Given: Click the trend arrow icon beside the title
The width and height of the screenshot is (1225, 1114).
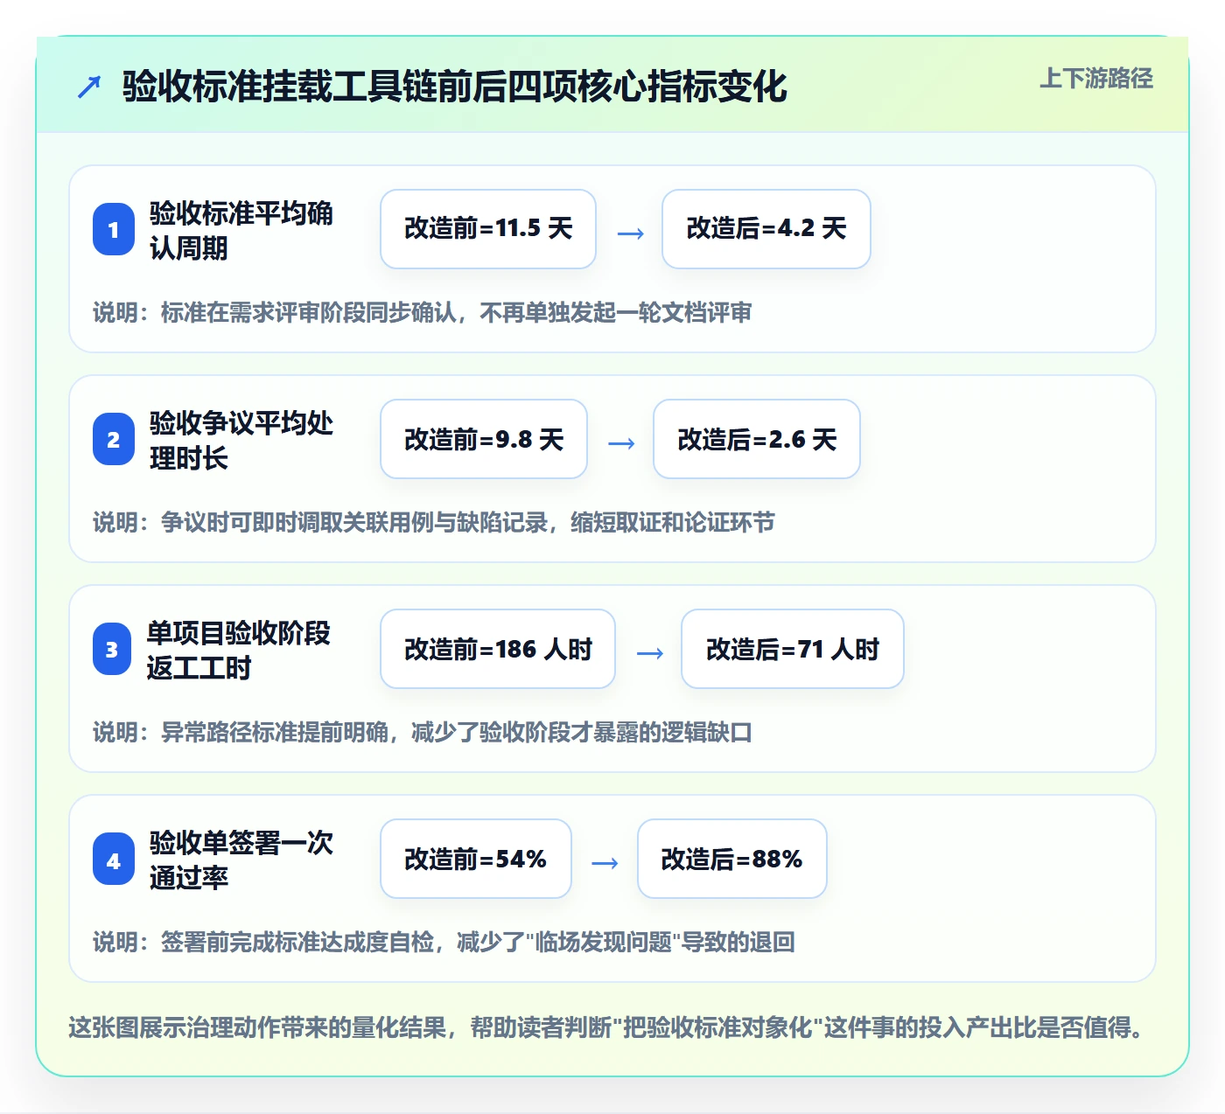Looking at the screenshot, I should 89,87.
